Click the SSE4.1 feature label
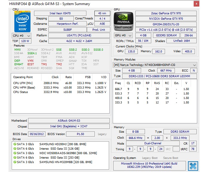208x172 pixels. [x=32, y=53]
